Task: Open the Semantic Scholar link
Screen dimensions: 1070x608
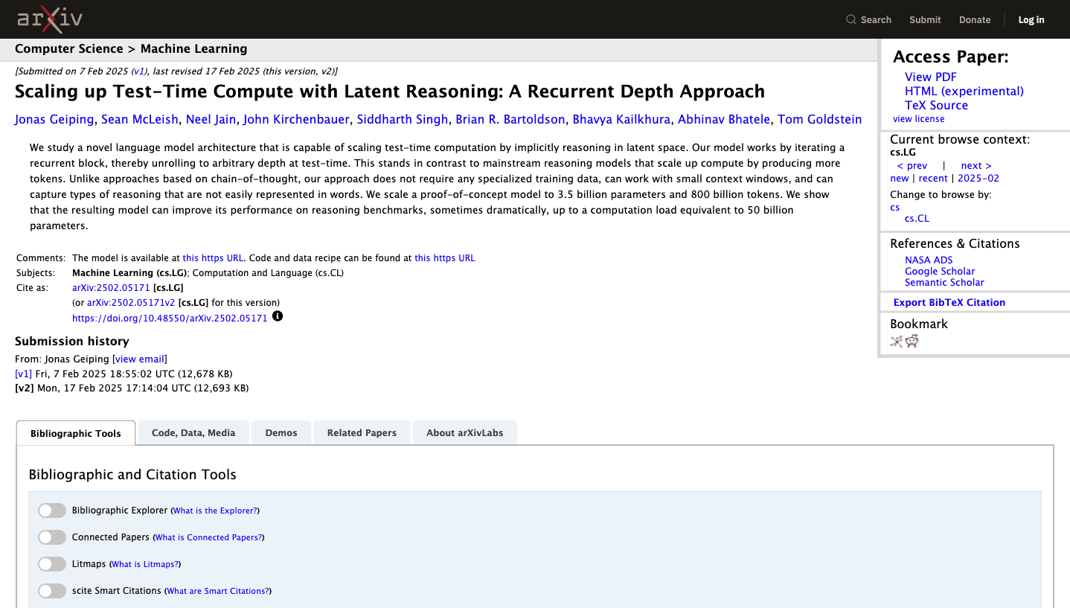Action: click(x=944, y=282)
